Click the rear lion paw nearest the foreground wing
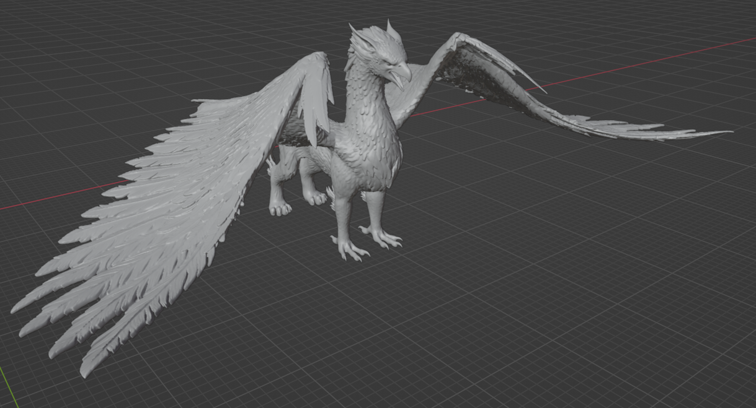Screen dimensions: 756x408 click(280, 208)
